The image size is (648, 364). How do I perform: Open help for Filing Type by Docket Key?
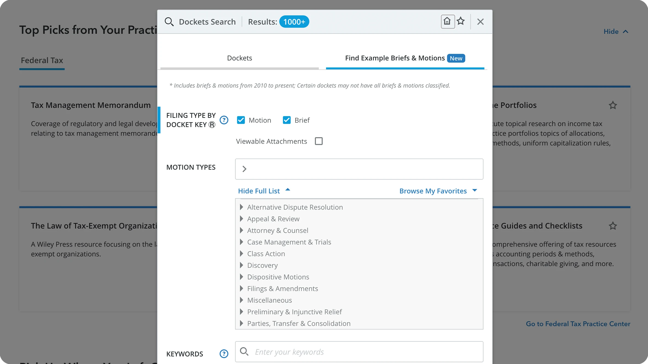coord(224,120)
